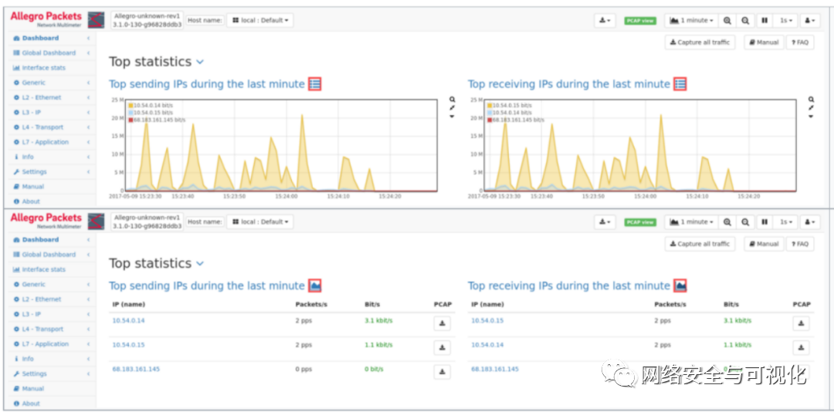834x412 pixels.
Task: Click wrench icon beside upper sending IPs graph
Action: [x=452, y=108]
